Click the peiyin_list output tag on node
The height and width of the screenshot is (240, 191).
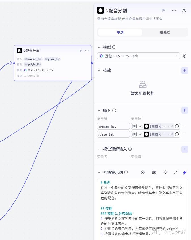(x=33, y=64)
